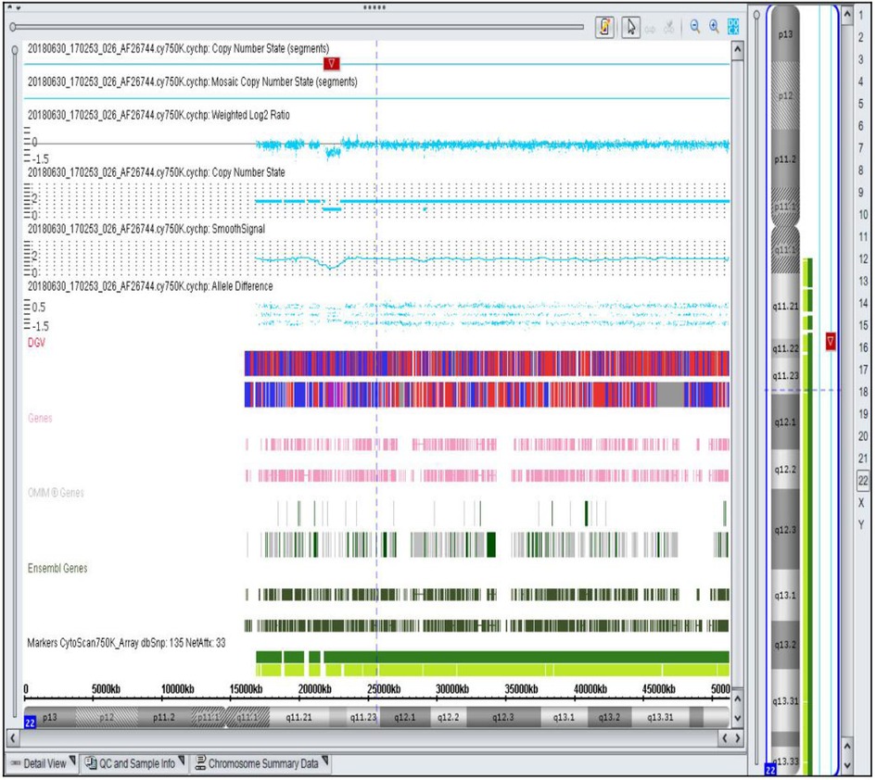Open the Chromosome Summary Data dropdown arrow
This screenshot has width=876, height=780.
(x=325, y=761)
